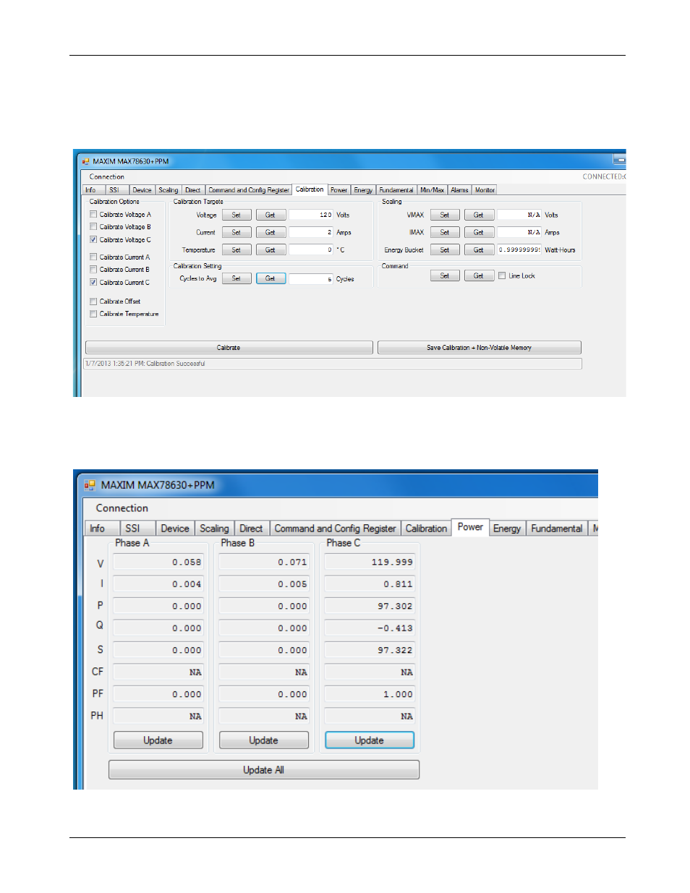Click Update button under Phase A
Screen dimensions: 690x893
tap(158, 740)
